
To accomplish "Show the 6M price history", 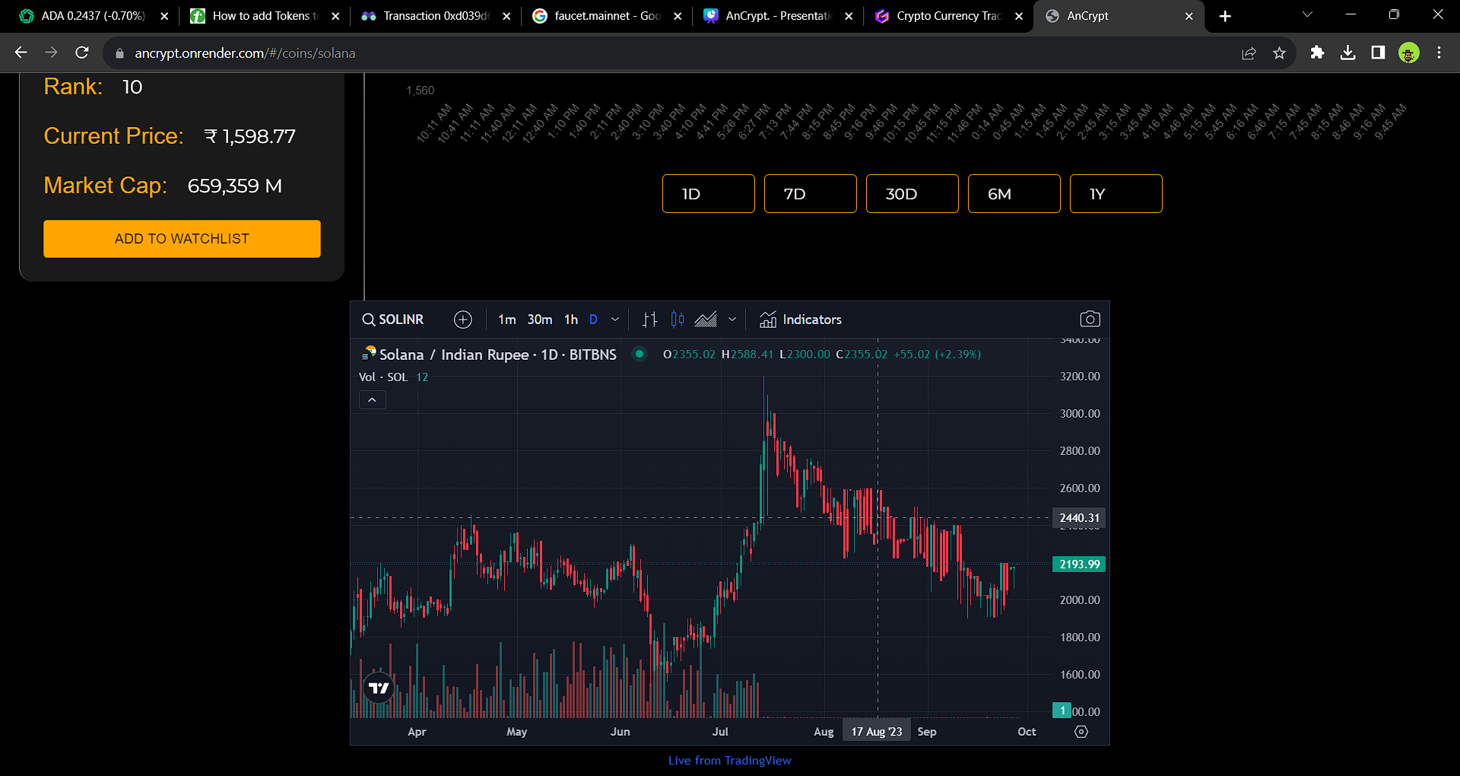I will 1014,194.
